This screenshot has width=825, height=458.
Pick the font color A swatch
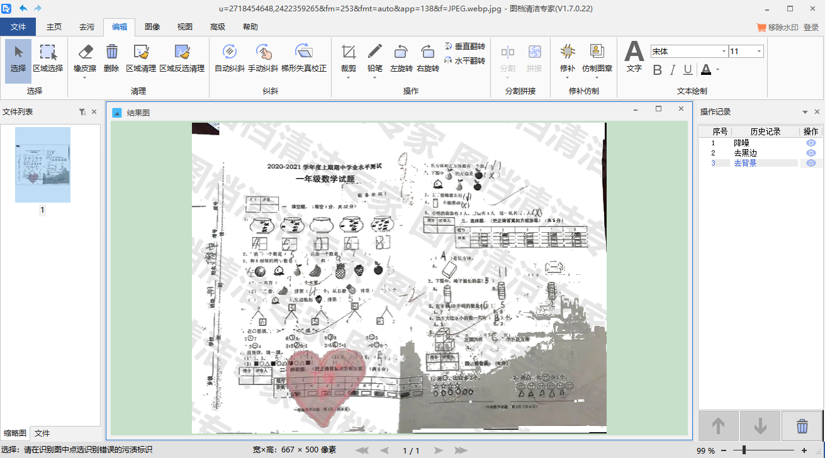pos(706,70)
